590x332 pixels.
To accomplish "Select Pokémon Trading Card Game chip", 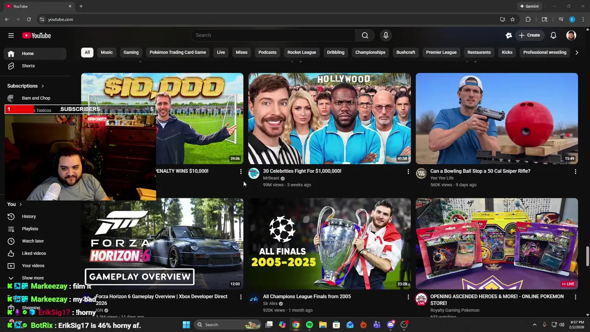I will pos(177,53).
